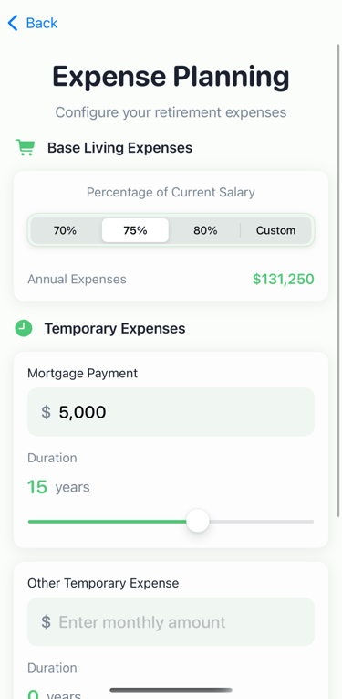Click the Base Living Expenses heading
342x699 pixels.
120,147
